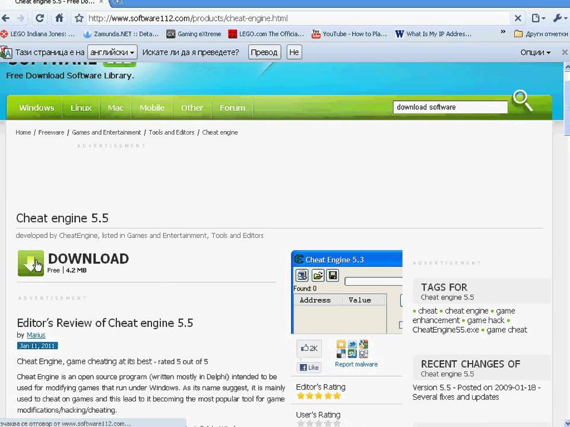Click the download software search field
The width and height of the screenshot is (570, 427).
point(450,107)
